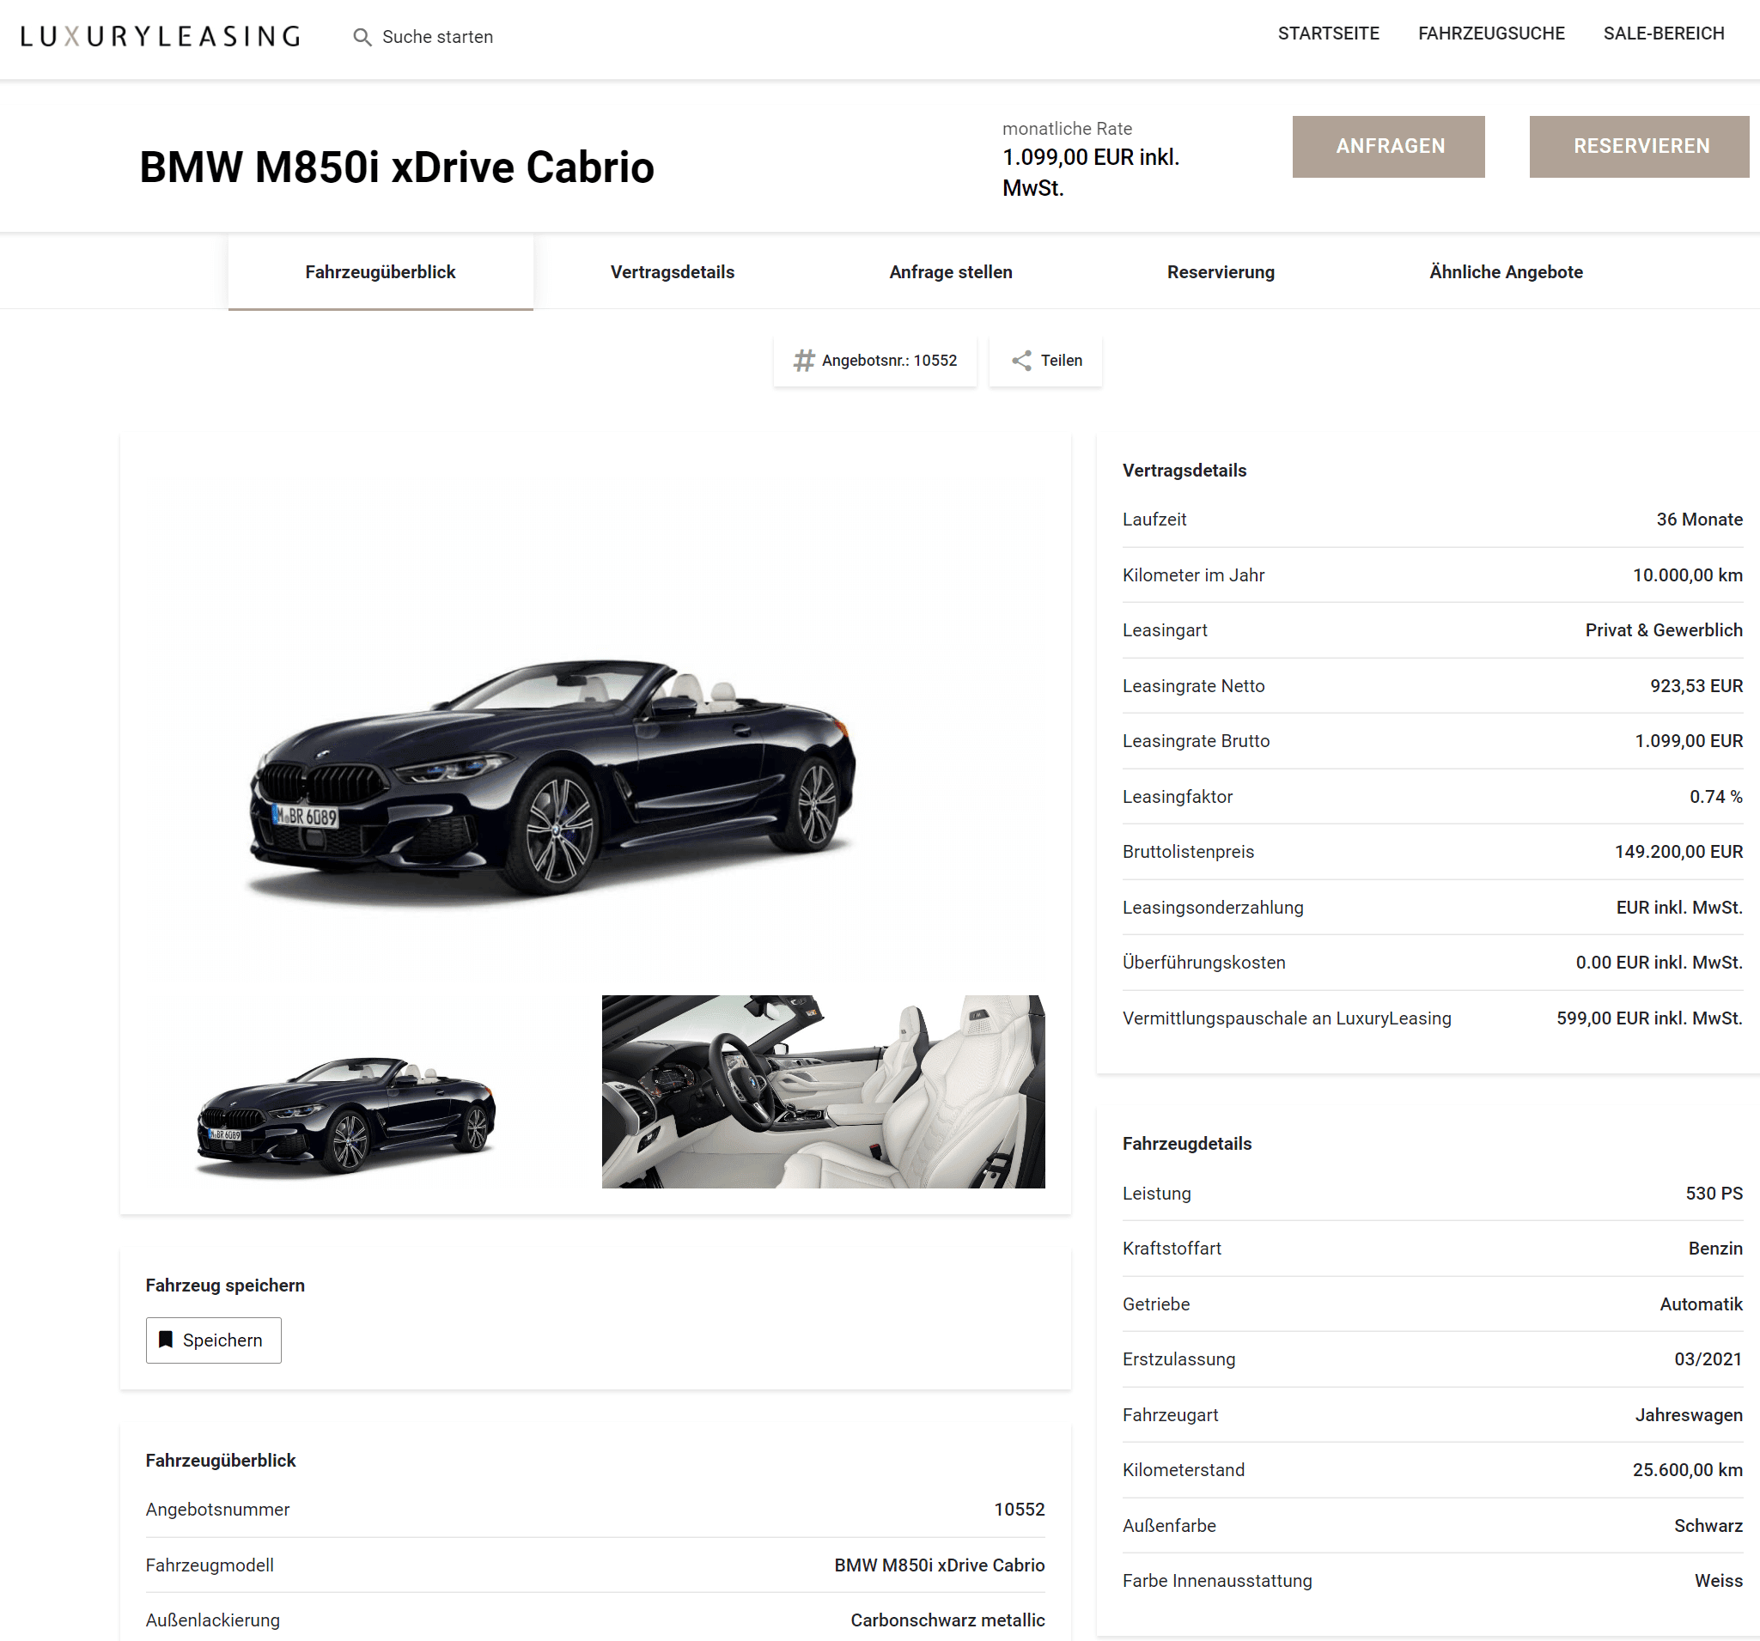
Task: Click the bookmark icon in Speichern button
Action: (x=166, y=1340)
